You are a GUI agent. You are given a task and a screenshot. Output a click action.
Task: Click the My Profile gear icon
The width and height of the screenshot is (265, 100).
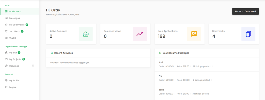click(x=6, y=80)
